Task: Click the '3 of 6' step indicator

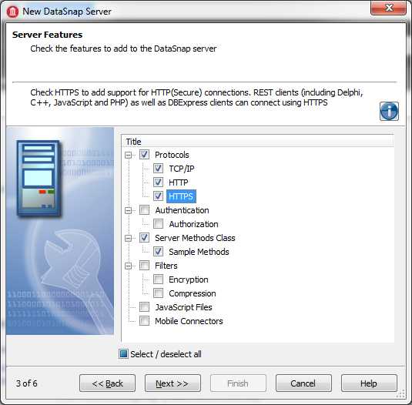Action: [x=26, y=383]
